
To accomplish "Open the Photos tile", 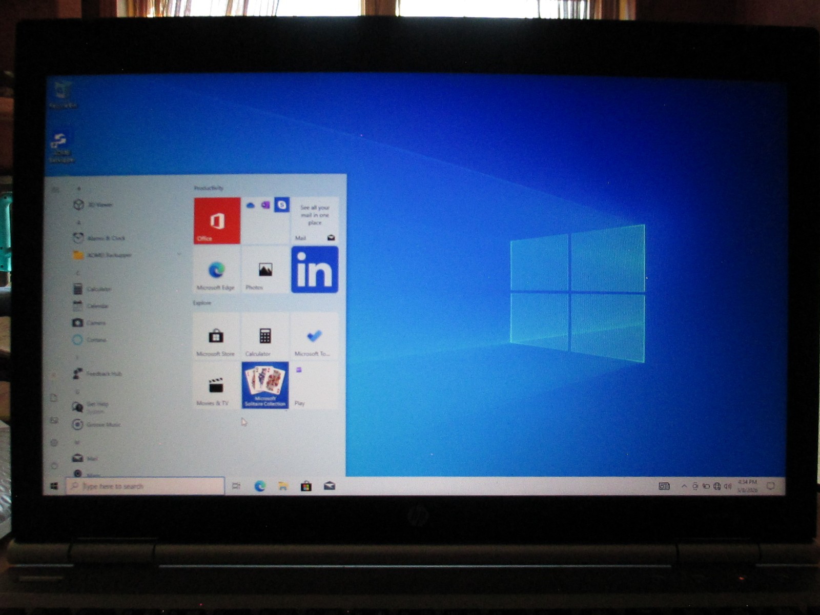I will tap(265, 271).
